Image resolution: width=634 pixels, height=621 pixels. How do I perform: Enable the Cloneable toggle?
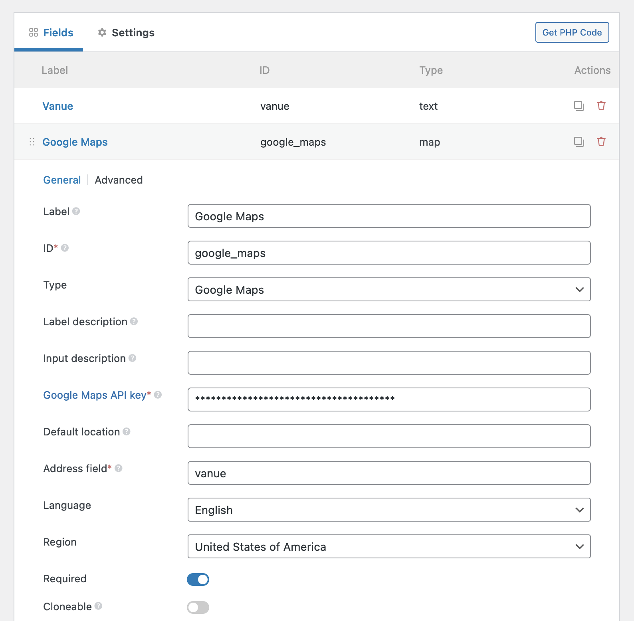click(198, 607)
